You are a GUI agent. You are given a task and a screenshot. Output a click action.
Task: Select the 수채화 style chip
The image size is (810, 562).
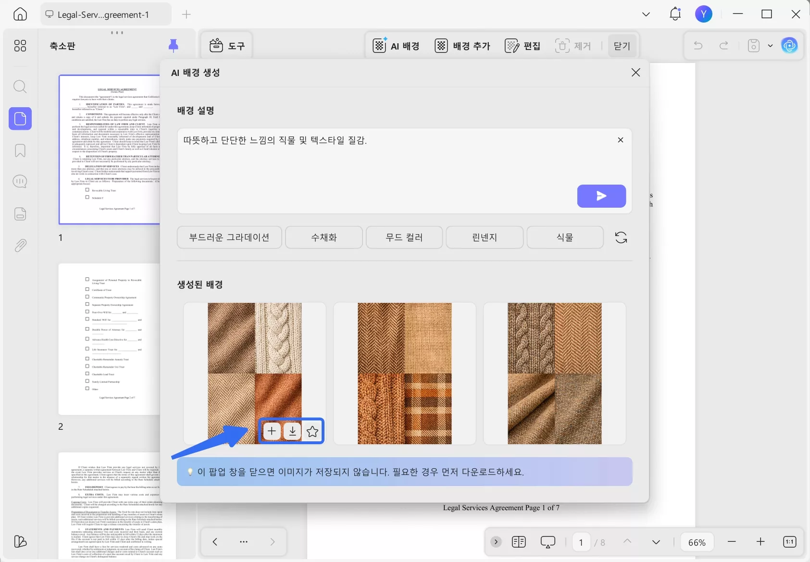coord(324,237)
